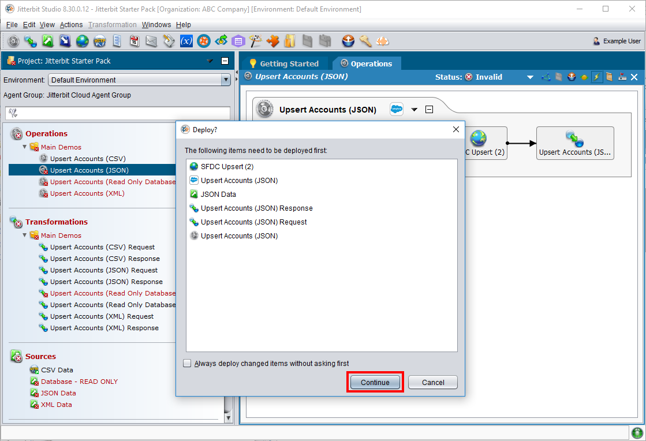This screenshot has width=646, height=441.
Task: Open dropdown arrow next to Status Invalid
Action: [x=530, y=77]
